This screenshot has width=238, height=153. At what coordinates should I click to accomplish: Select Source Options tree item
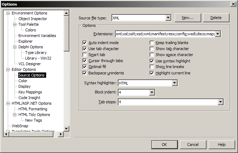click(x=32, y=75)
